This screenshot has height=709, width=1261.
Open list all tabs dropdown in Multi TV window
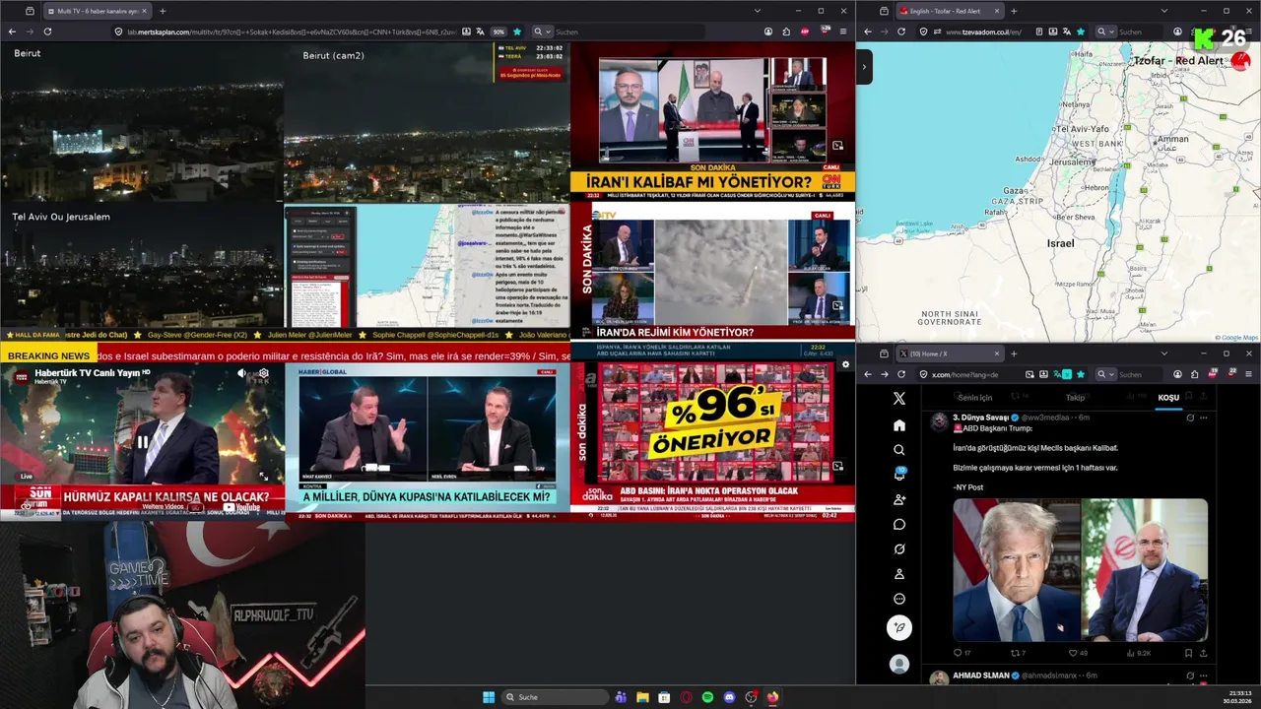click(757, 11)
